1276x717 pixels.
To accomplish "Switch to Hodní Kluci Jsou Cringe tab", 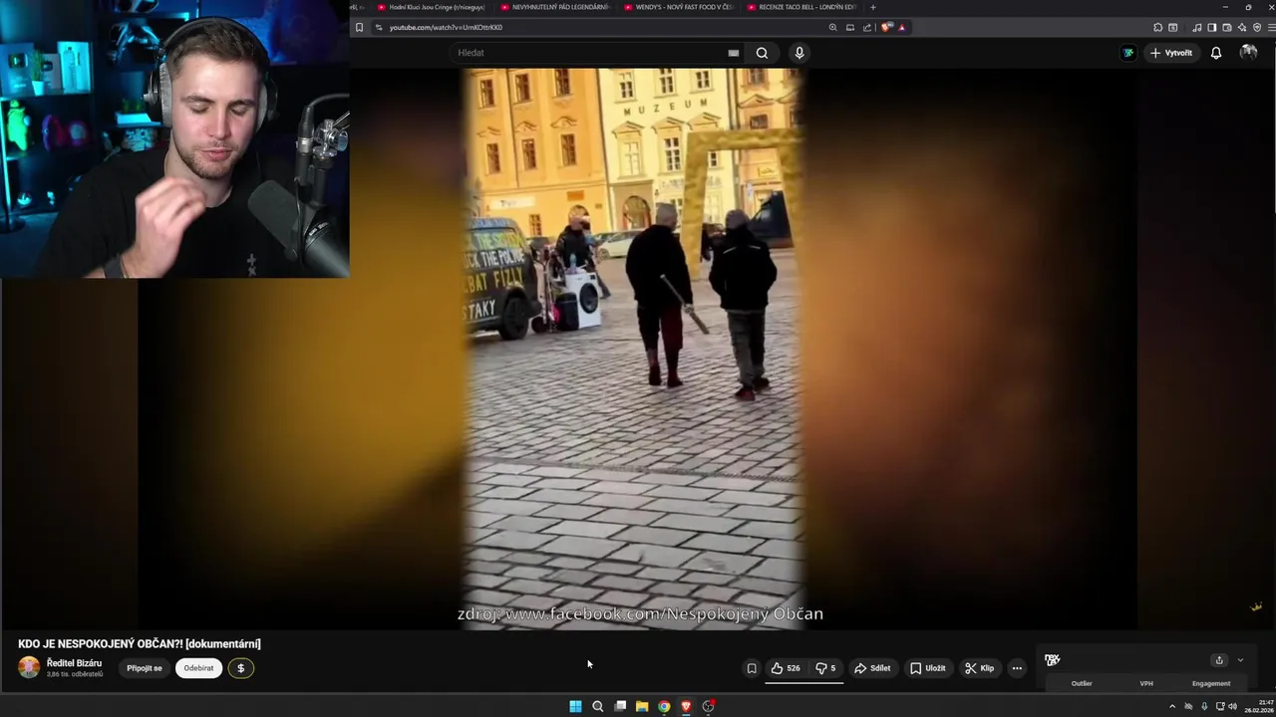I will coord(432,7).
